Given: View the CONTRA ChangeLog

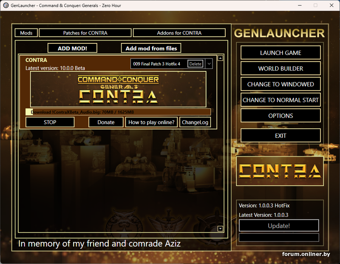Looking at the screenshot, I should (195, 122).
